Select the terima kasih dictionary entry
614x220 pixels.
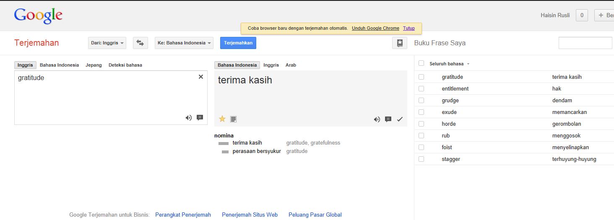point(247,142)
